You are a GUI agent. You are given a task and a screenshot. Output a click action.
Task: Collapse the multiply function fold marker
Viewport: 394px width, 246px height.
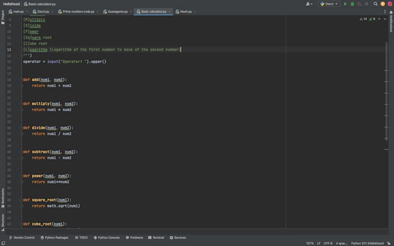point(21,104)
